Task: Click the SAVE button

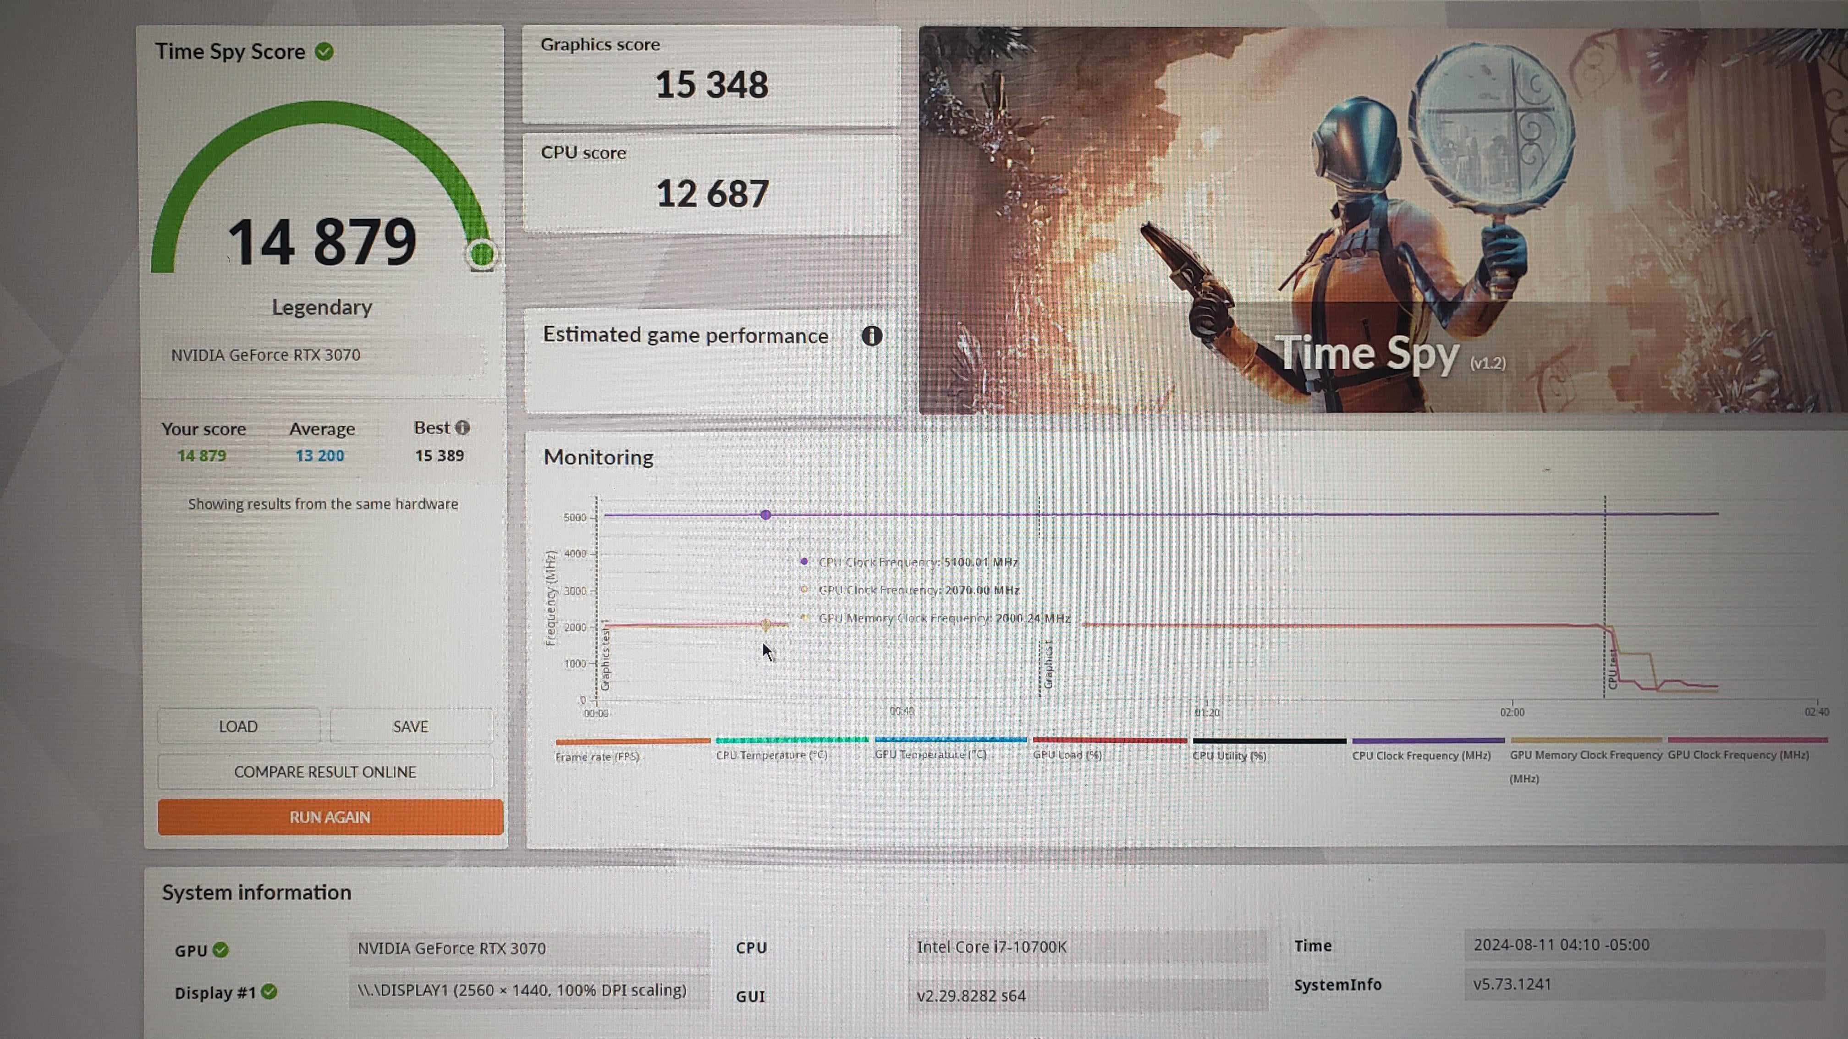Action: click(411, 727)
